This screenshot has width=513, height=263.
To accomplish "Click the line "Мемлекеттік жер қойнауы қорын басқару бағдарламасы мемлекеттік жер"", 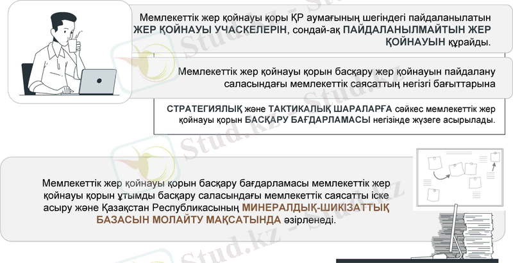I will point(216,184).
